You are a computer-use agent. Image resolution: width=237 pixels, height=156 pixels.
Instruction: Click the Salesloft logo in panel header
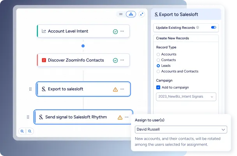pyautogui.click(x=156, y=14)
